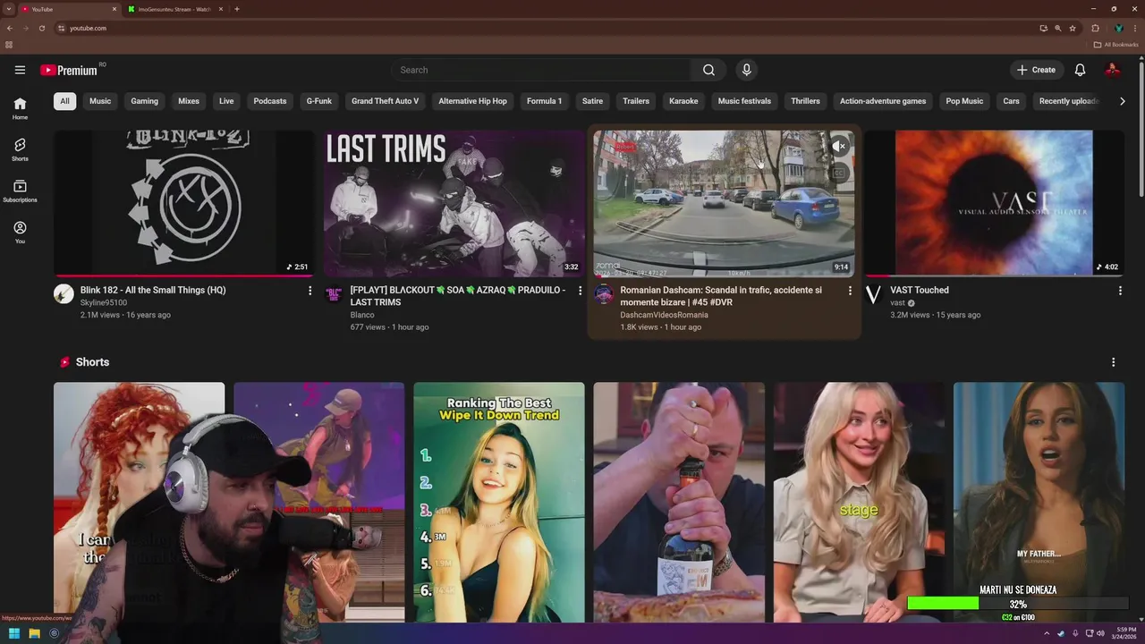Open the Blink 182 All the Small Things title

click(x=153, y=290)
